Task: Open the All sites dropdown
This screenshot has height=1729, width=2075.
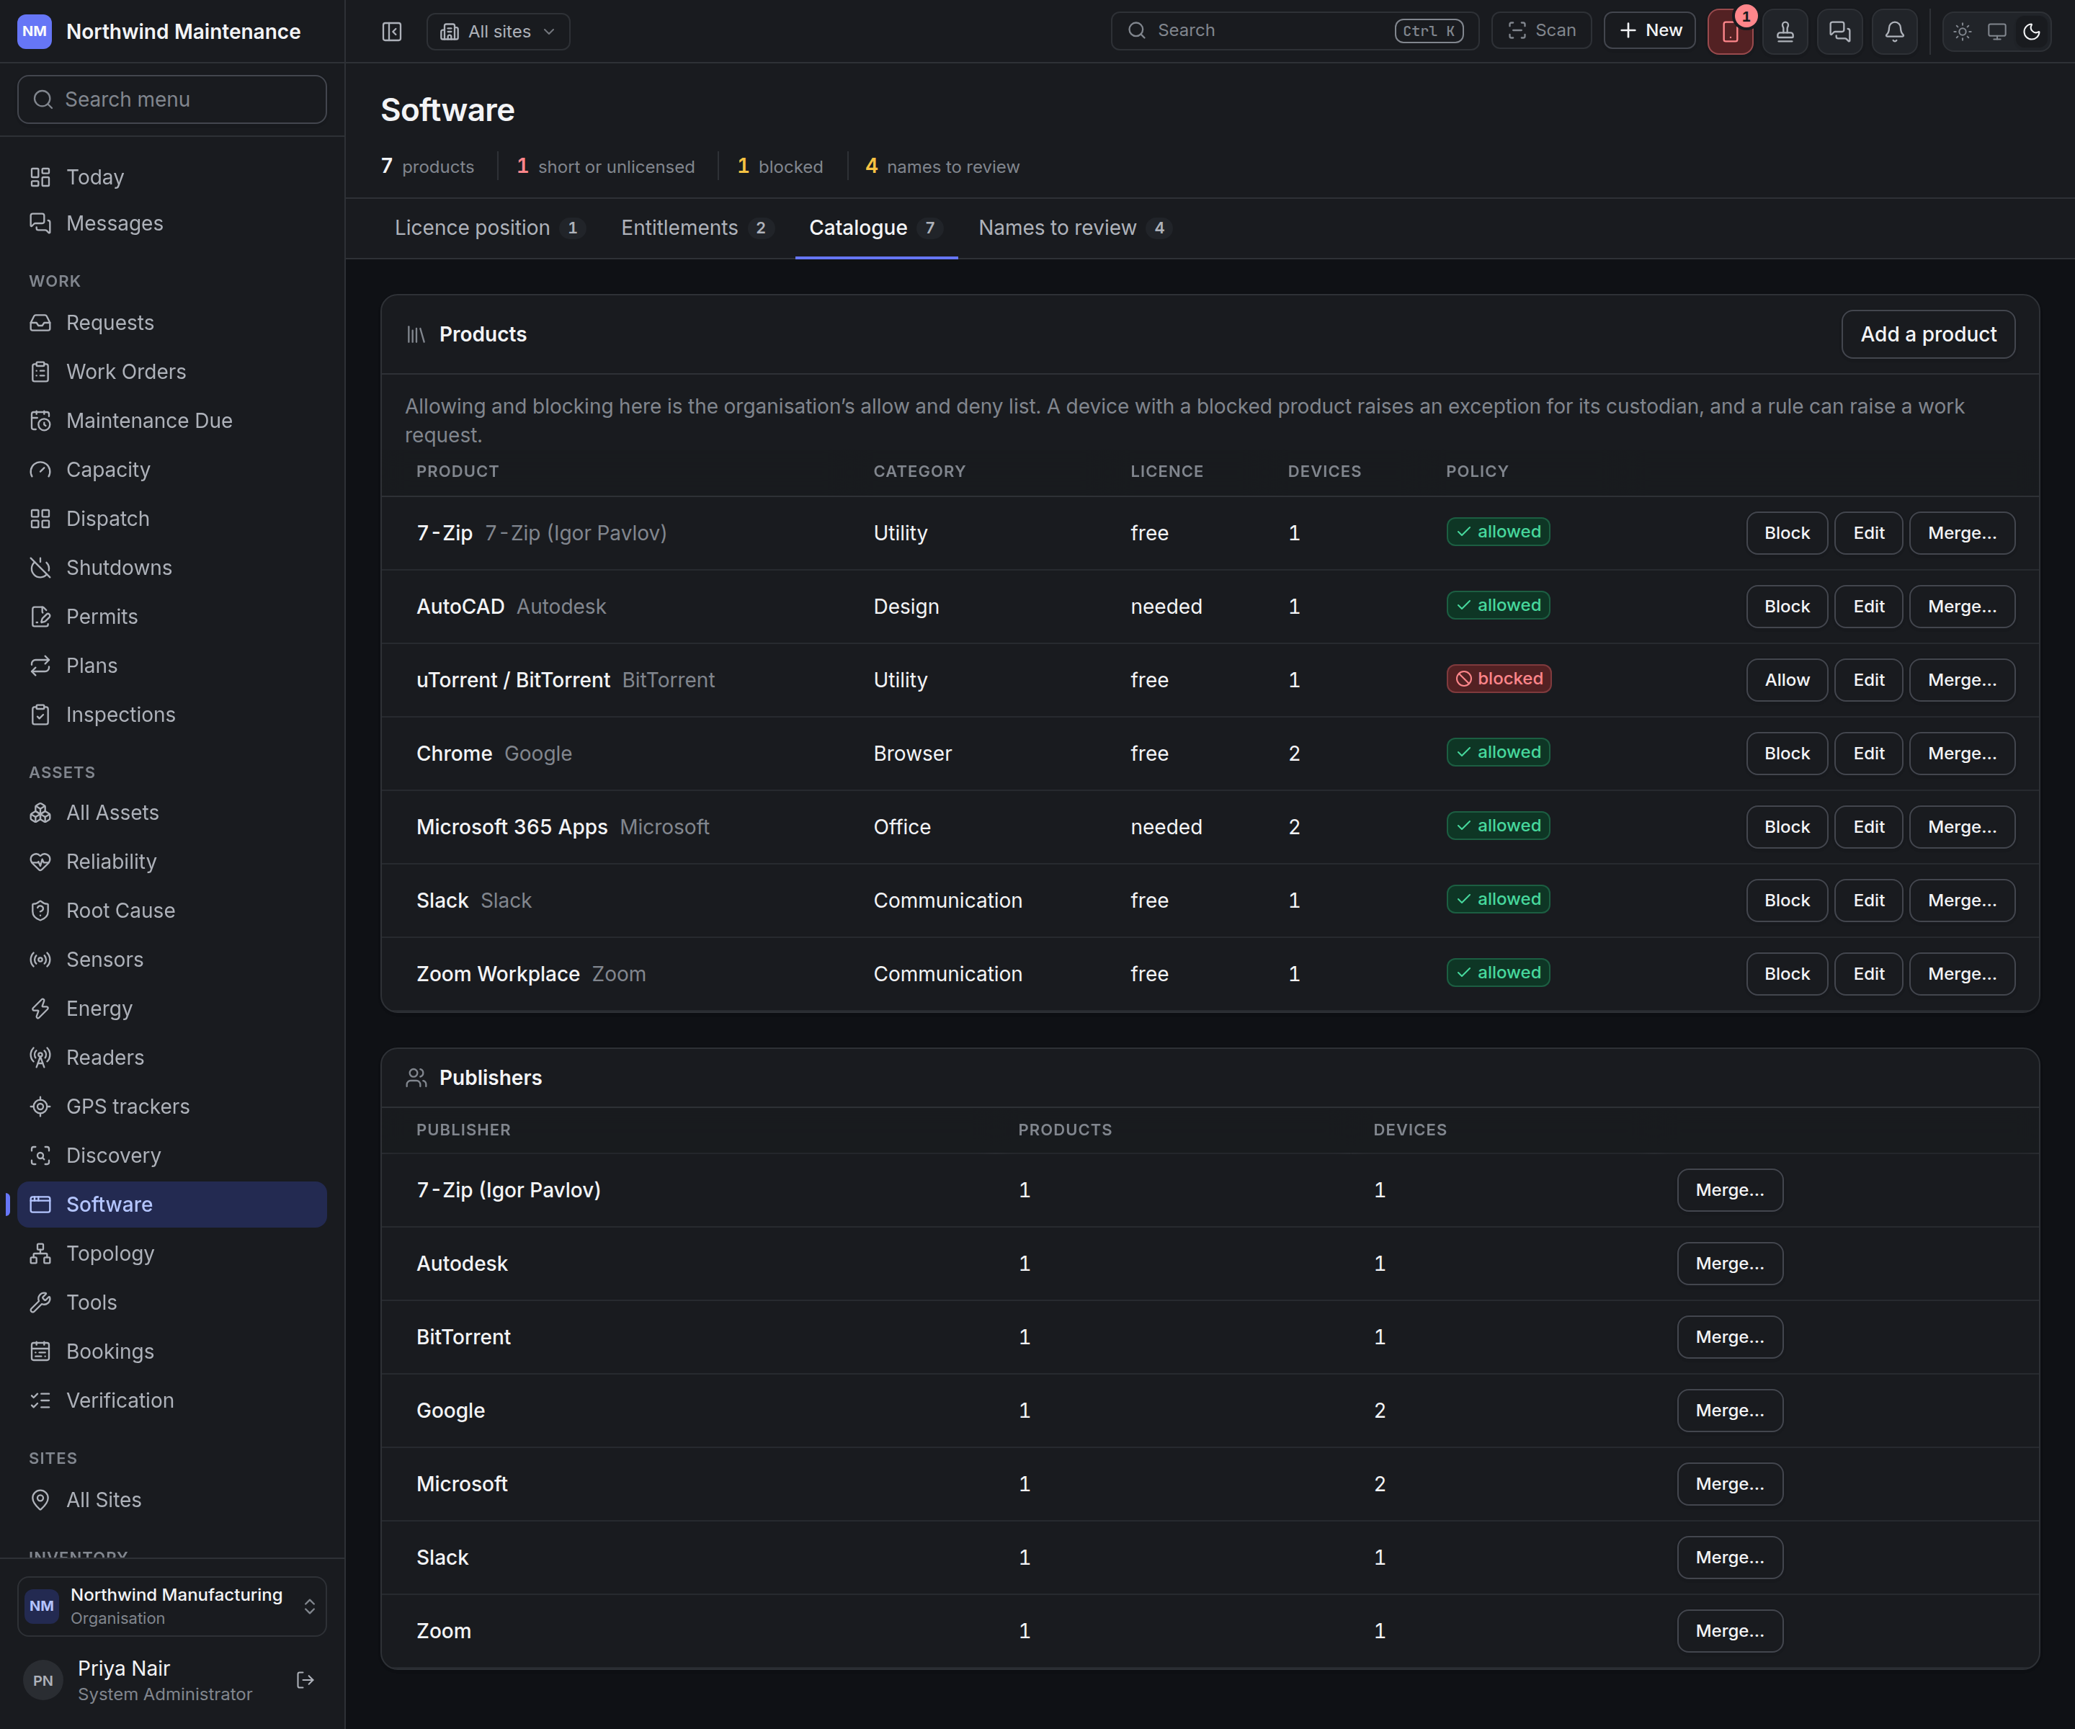Action: point(498,32)
